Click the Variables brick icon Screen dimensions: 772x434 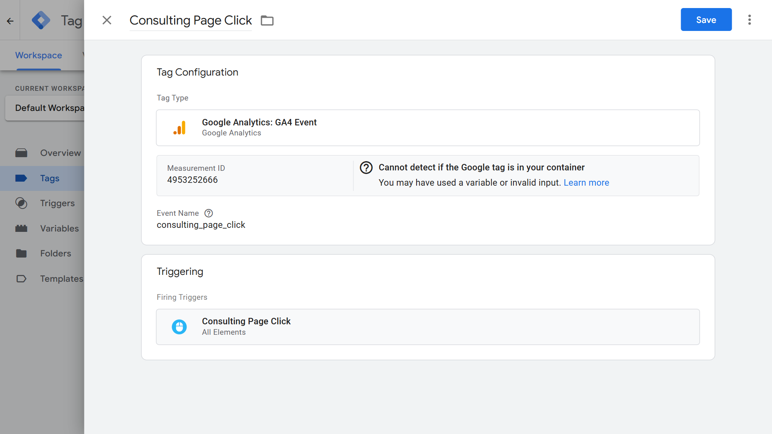[21, 229]
